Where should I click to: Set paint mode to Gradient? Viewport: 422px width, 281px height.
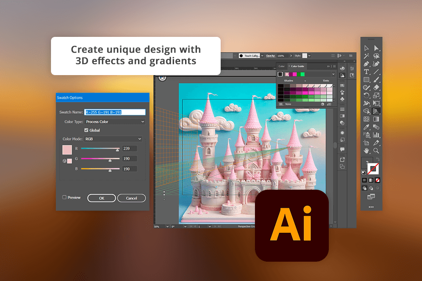coord(371,180)
